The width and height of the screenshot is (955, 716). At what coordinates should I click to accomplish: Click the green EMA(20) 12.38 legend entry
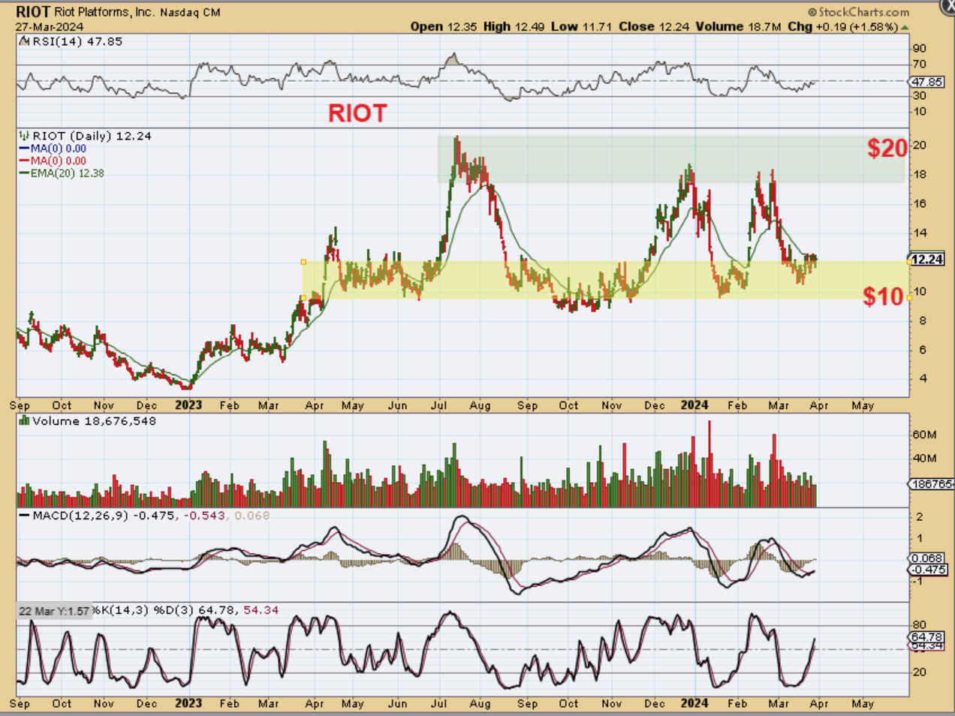(x=62, y=173)
